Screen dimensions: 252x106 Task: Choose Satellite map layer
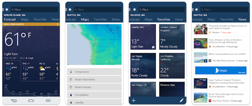point(94,102)
